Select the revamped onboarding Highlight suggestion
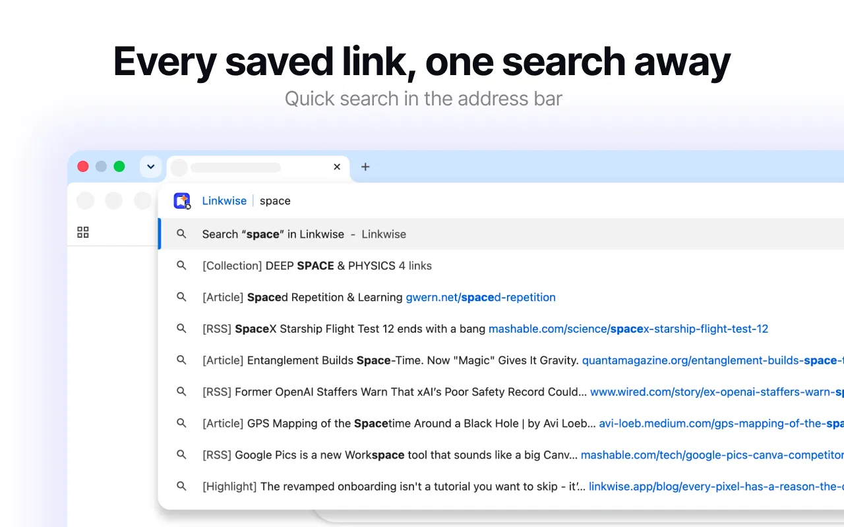Image resolution: width=844 pixels, height=527 pixels. point(501,486)
